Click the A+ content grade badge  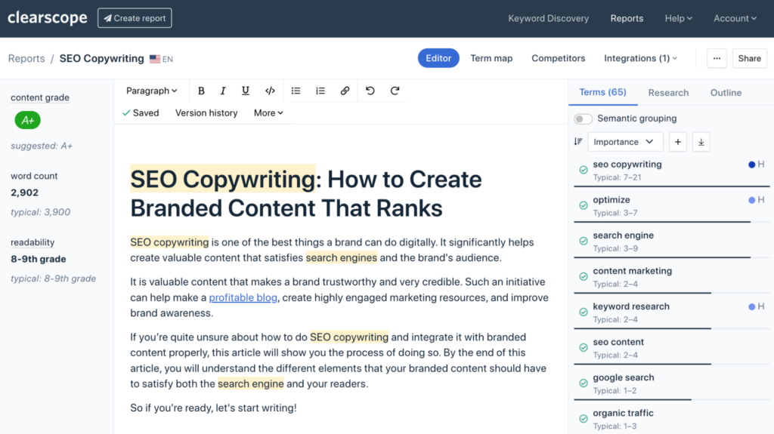(x=28, y=120)
